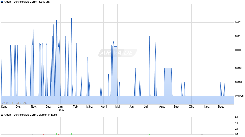
Task: Click the date range 27.08.24 - 03.01.26
Action: click(14, 103)
